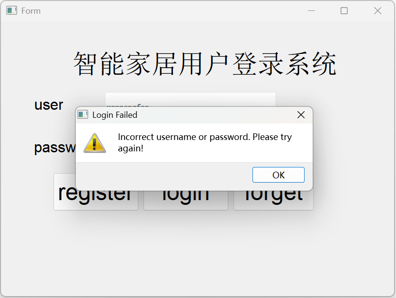Click the login button
396x298 pixels.
pos(186,201)
